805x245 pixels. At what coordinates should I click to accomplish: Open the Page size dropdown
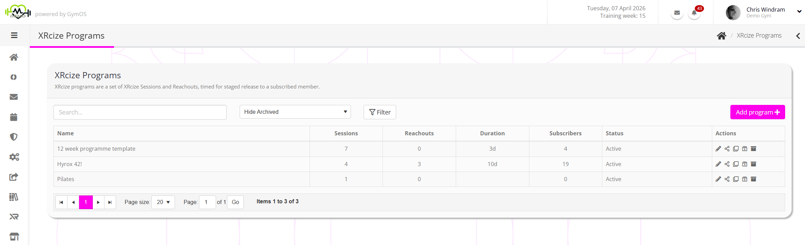point(163,202)
